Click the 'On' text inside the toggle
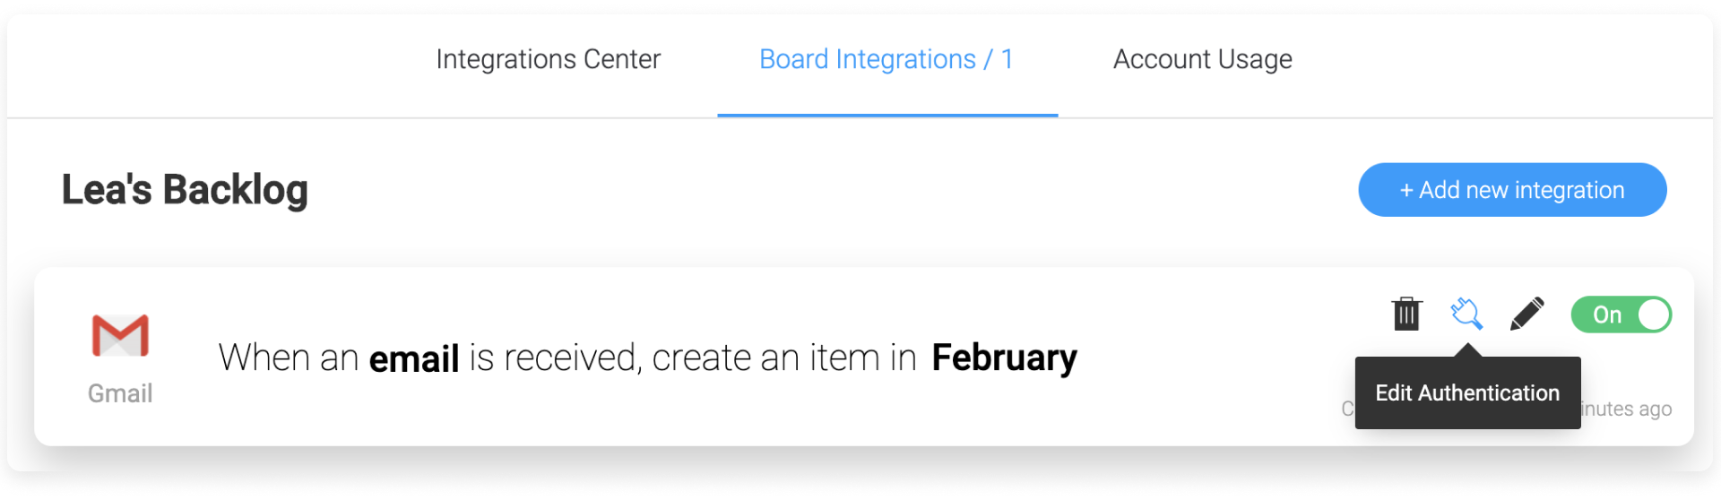This screenshot has height=500, width=1721. [x=1607, y=315]
